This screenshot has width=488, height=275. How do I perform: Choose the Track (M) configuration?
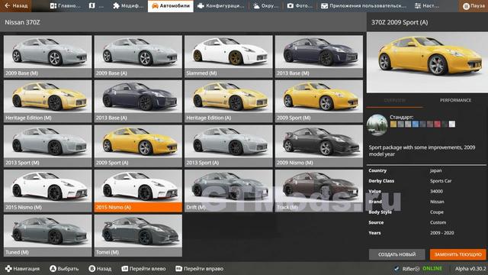pyautogui.click(x=319, y=191)
